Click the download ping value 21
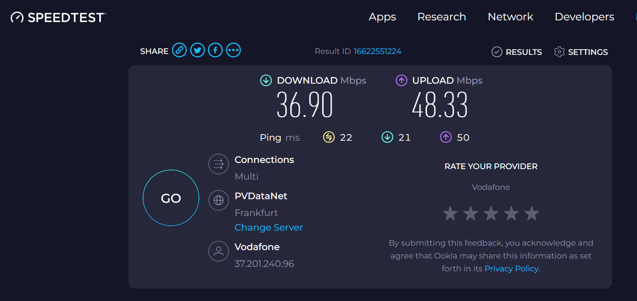 coord(404,137)
